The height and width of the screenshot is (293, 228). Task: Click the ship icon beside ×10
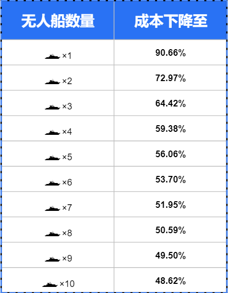[50, 284]
